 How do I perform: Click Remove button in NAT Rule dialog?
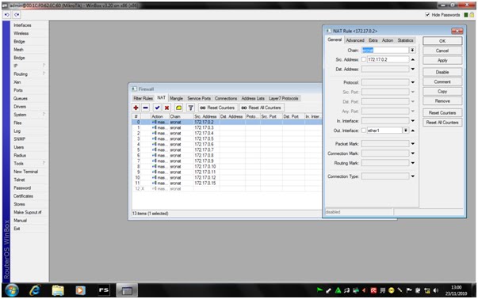[x=442, y=101]
